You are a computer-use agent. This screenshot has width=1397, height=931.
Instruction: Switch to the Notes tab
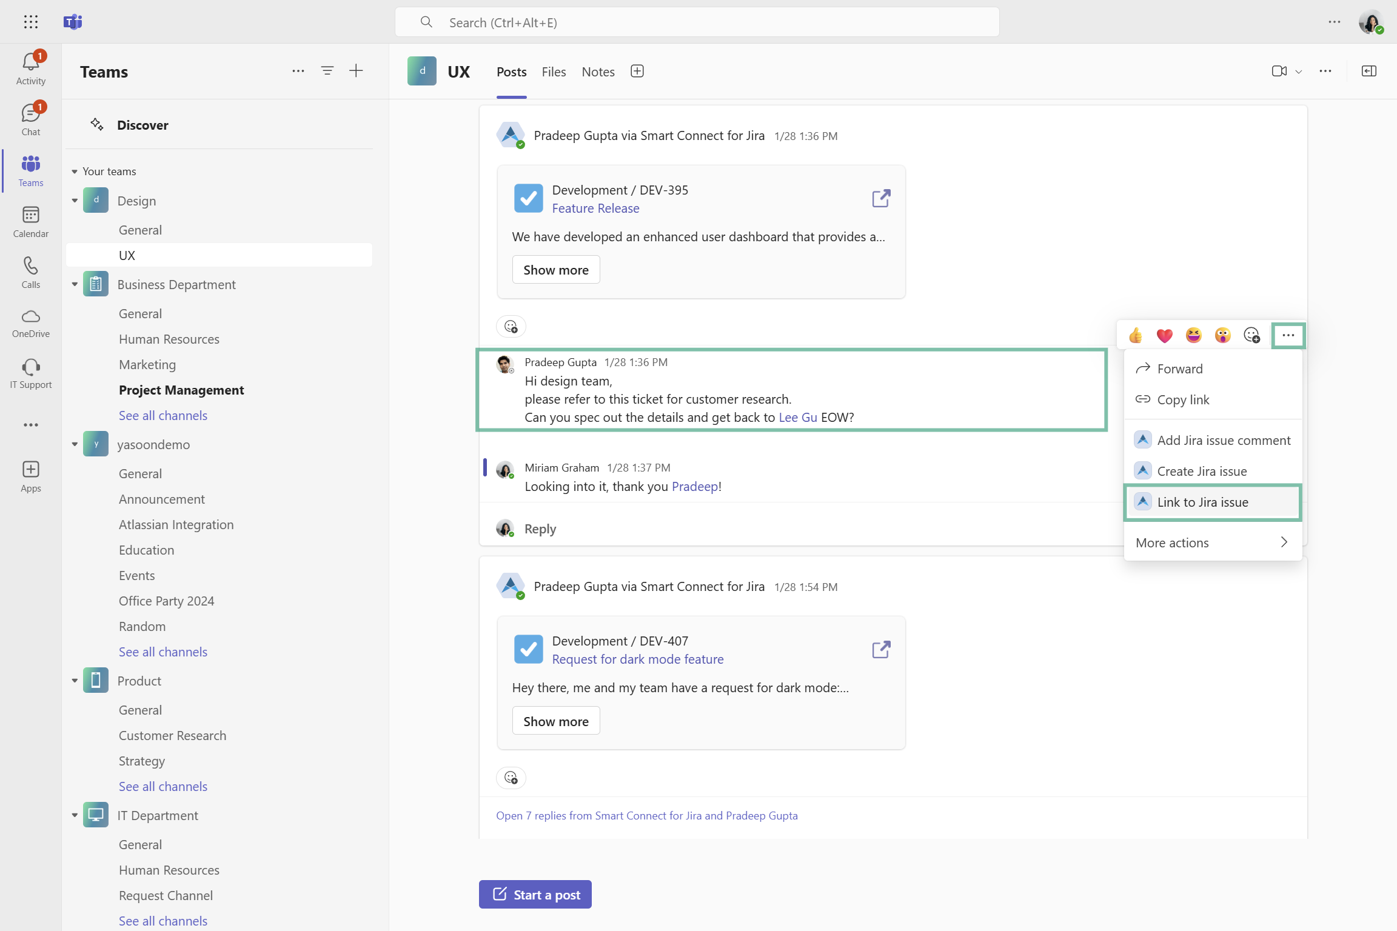coord(598,72)
